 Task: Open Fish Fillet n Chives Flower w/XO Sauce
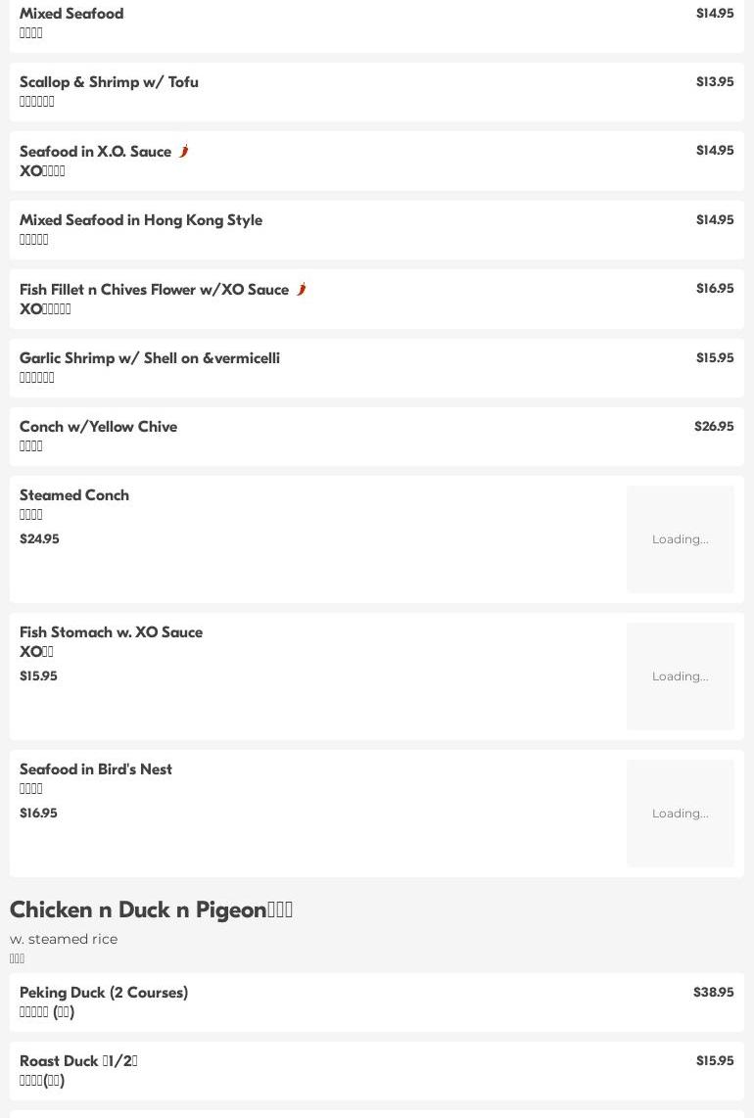[154, 290]
